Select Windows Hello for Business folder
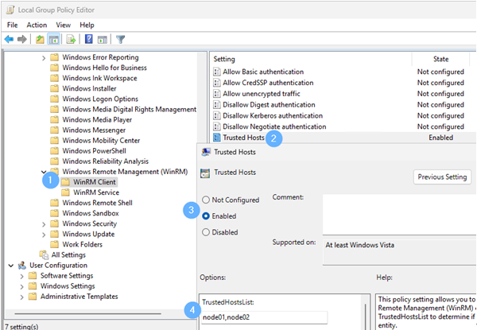477x330 pixels. tap(104, 68)
